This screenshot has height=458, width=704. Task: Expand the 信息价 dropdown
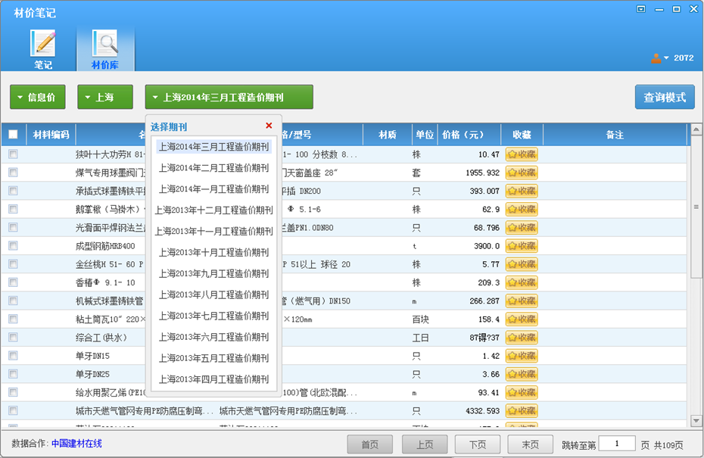(37, 97)
